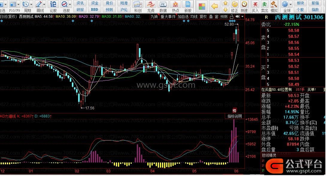
Task: Click the sell level 5 price 50.58
Action: coord(294,31)
